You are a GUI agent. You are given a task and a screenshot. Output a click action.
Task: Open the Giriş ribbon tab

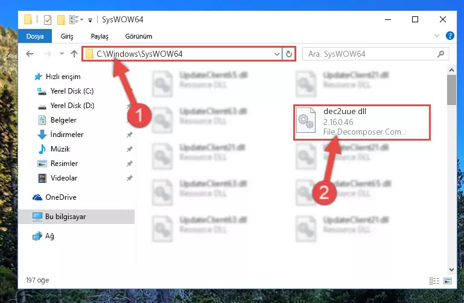pos(67,36)
